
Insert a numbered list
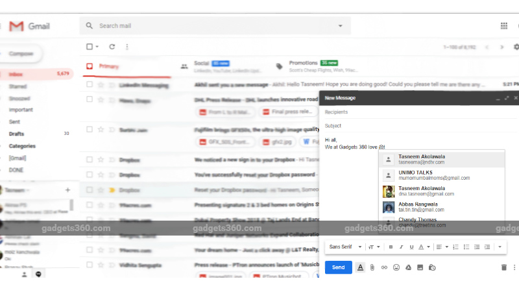pyautogui.click(x=456, y=247)
